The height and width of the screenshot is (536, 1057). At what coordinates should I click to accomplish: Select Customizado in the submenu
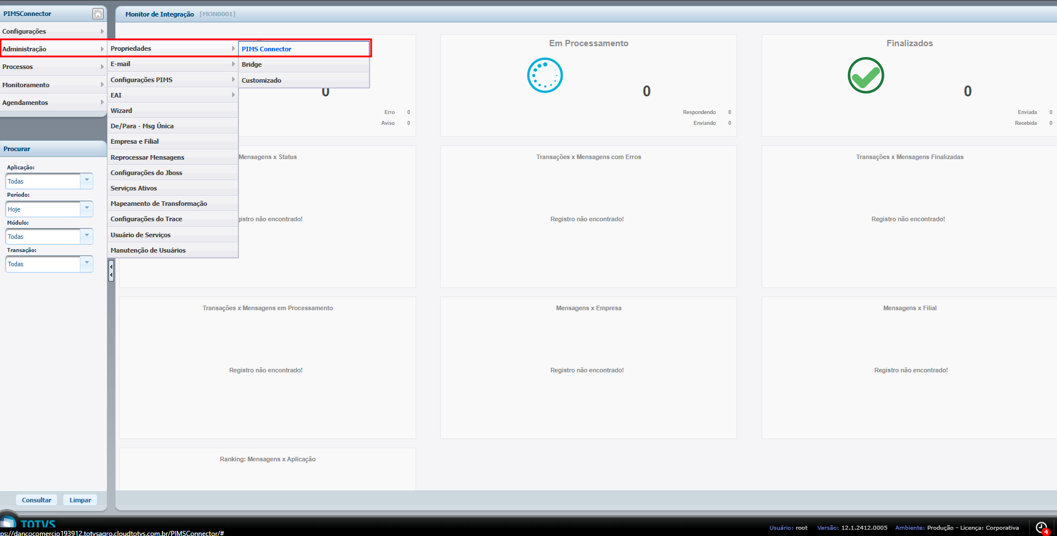(304, 80)
